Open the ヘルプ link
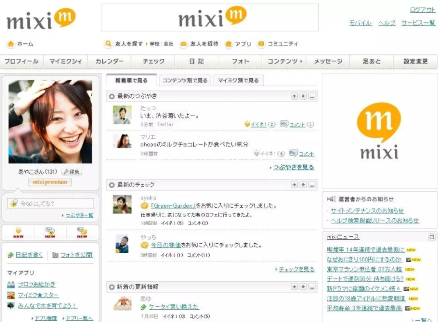 (x=387, y=23)
